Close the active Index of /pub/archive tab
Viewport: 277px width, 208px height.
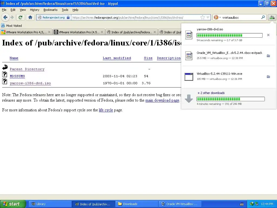tap(155, 32)
